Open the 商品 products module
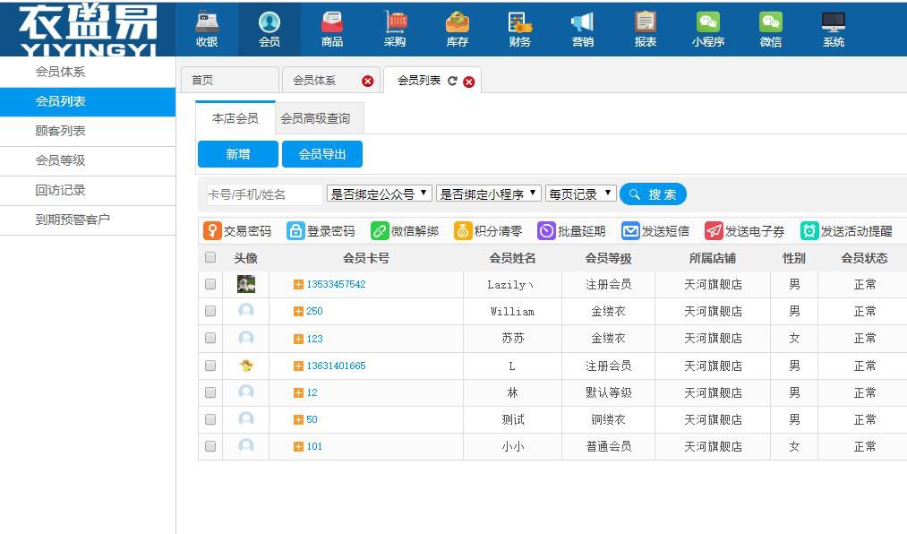 [x=332, y=29]
